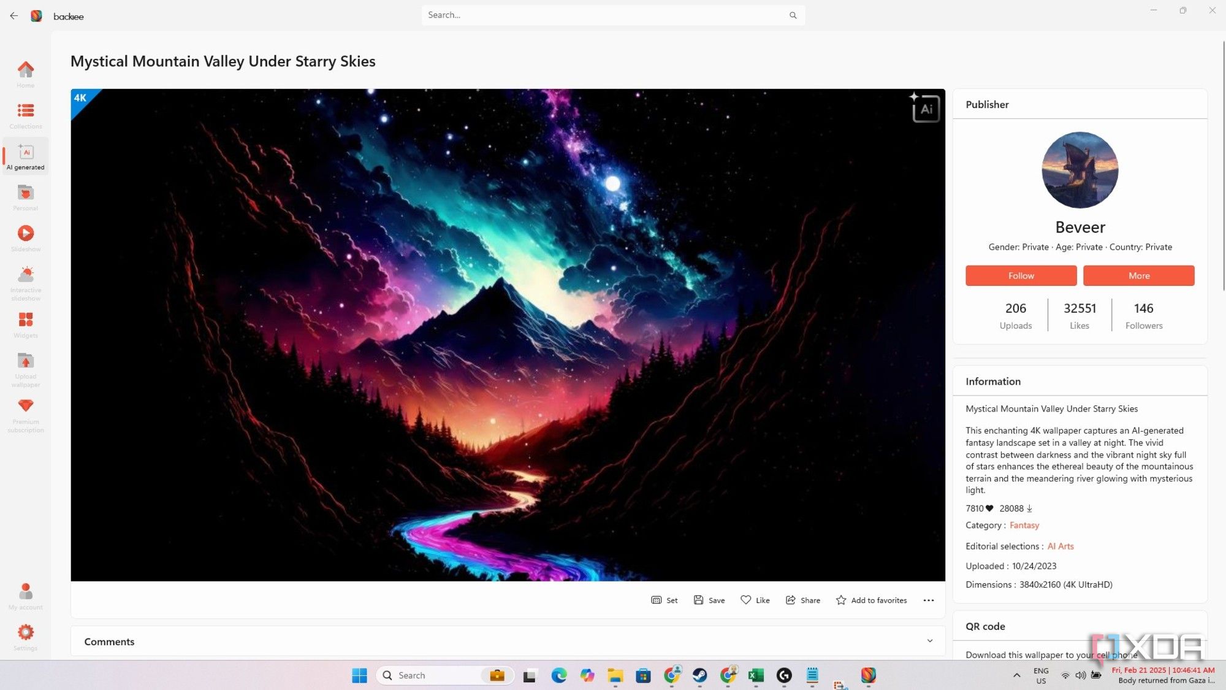This screenshot has height=690, width=1226.
Task: Click the main wallpaper preview image
Action: (508, 335)
